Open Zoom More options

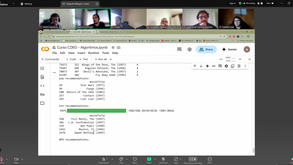tap(210, 160)
